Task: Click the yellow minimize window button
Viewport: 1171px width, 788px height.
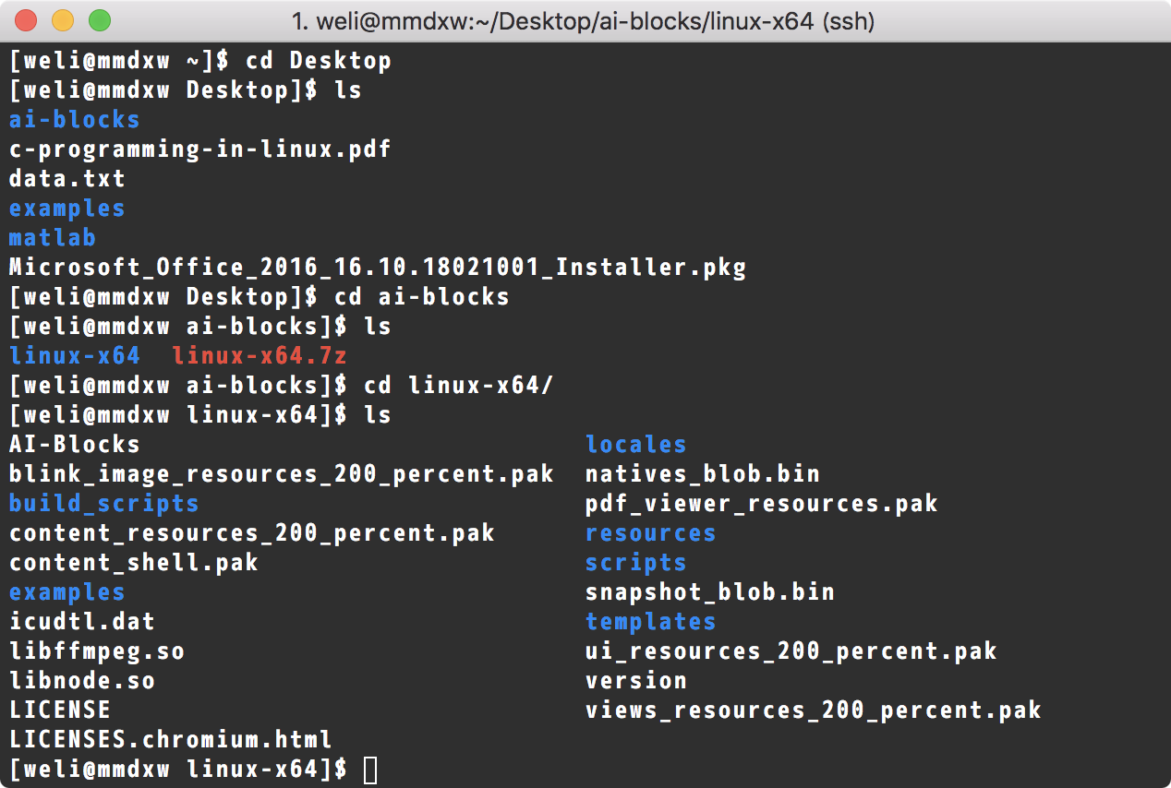Action: point(63,19)
